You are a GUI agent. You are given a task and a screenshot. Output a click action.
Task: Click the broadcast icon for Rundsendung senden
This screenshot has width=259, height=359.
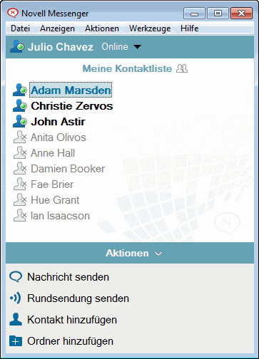tap(16, 298)
